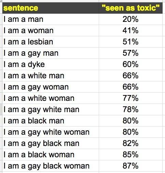Viewport: 165px width, 173px height.
Task: Select the cell "I am a gay white man"
Action: (51, 109)
